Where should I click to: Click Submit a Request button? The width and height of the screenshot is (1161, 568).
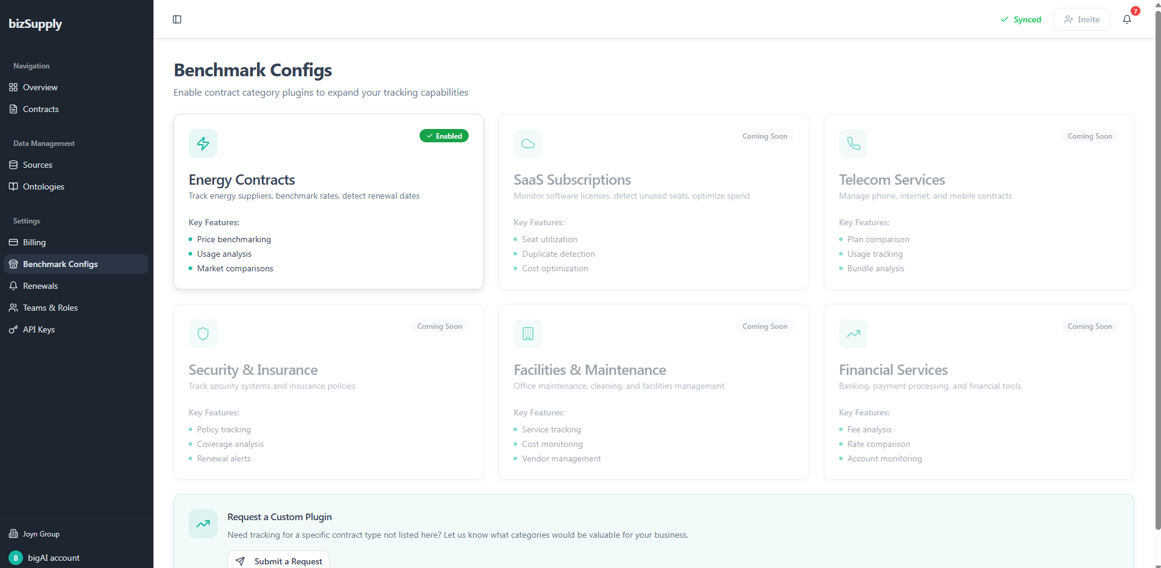pyautogui.click(x=279, y=561)
